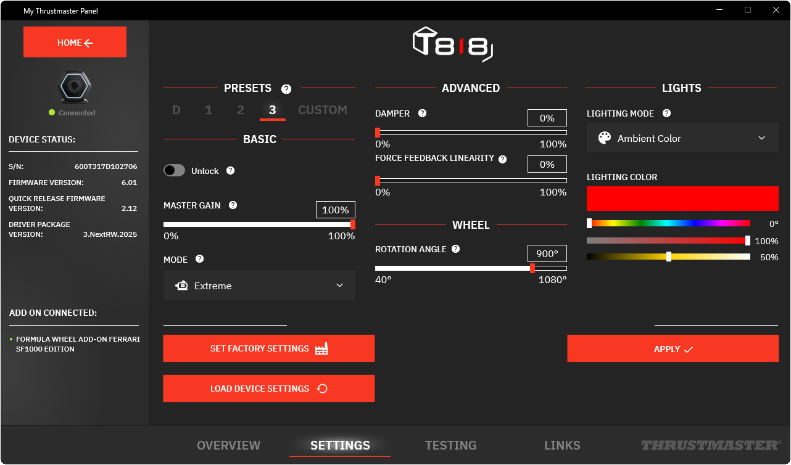The image size is (791, 465).
Task: Click the Set Factory Settings button
Action: click(268, 348)
